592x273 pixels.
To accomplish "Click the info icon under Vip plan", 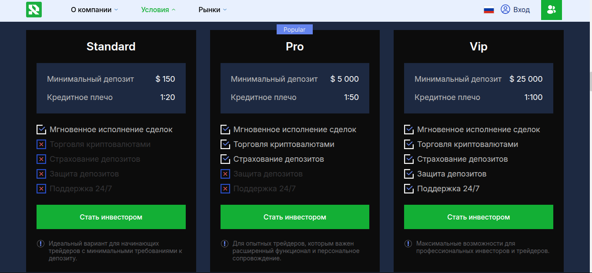I will [408, 244].
